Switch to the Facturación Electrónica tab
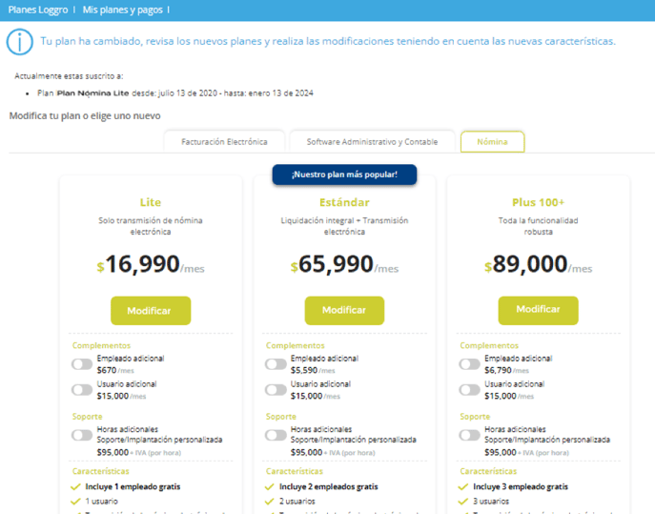This screenshot has width=655, height=514. (224, 142)
